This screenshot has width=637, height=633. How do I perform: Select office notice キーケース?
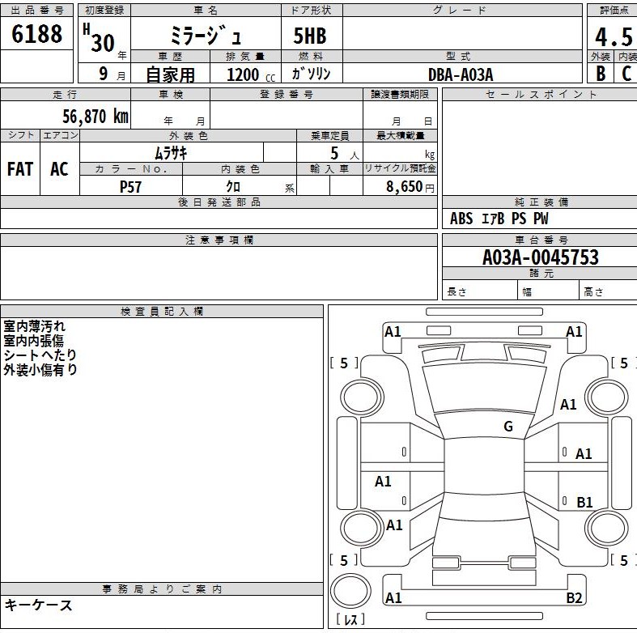tap(38, 605)
